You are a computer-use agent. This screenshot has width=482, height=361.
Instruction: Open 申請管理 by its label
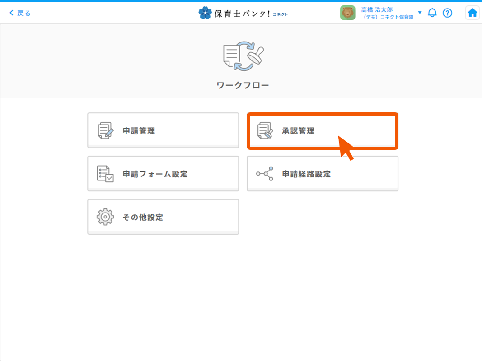point(139,131)
